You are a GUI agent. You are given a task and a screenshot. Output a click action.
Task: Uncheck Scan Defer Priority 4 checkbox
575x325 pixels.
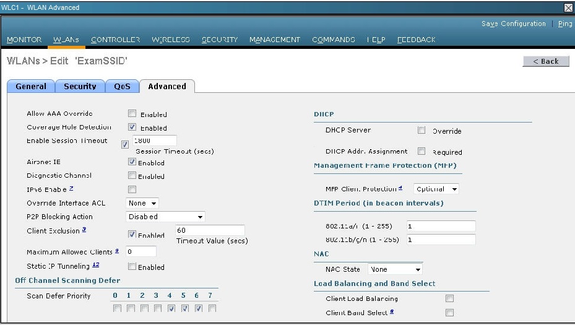coord(171,308)
